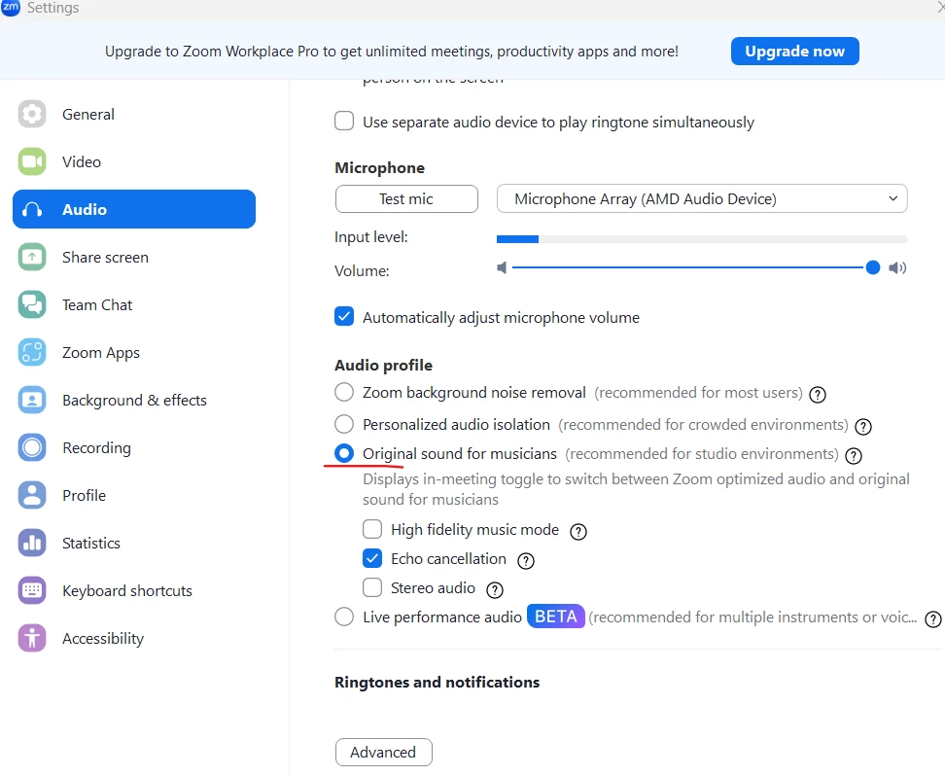
Task: Click help icon for personalized audio isolation
Action: point(863,427)
